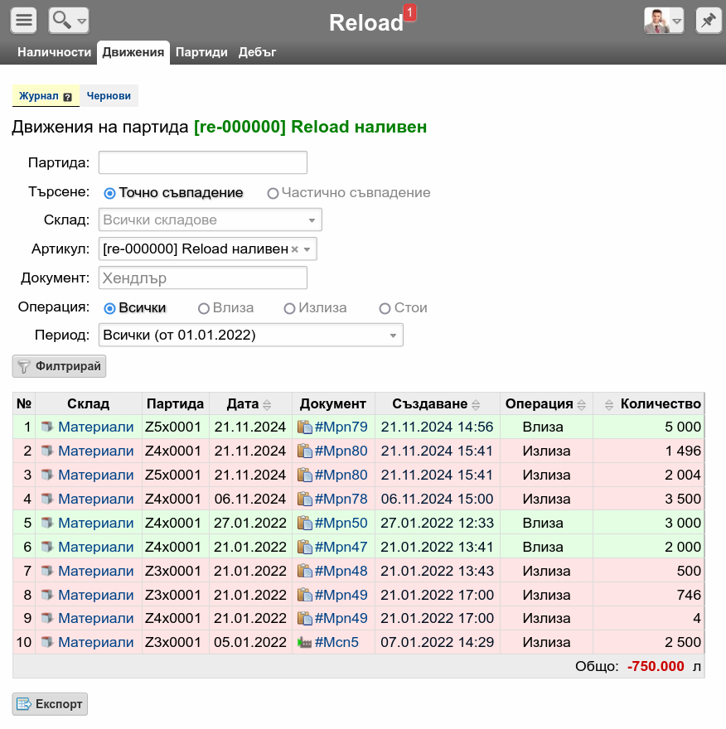Screen dimensions: 726x729
Task: Select the Влиза operation radio
Action: pos(204,308)
